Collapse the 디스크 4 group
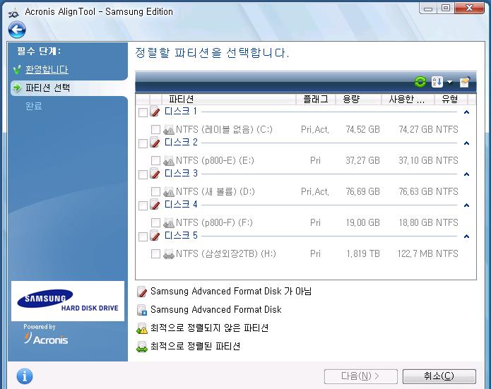 point(466,205)
